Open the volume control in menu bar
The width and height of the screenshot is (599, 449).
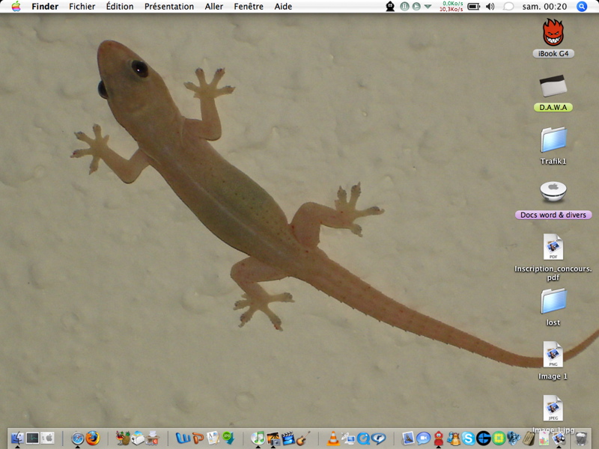click(x=490, y=7)
